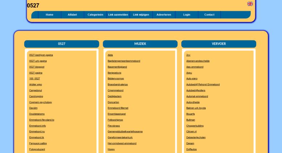Visit the 0527.blogspot link
This screenshot has width=282, height=153.
click(x=37, y=67)
